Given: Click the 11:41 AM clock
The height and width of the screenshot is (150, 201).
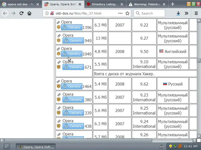Looking at the screenshot, I should click(x=190, y=146).
